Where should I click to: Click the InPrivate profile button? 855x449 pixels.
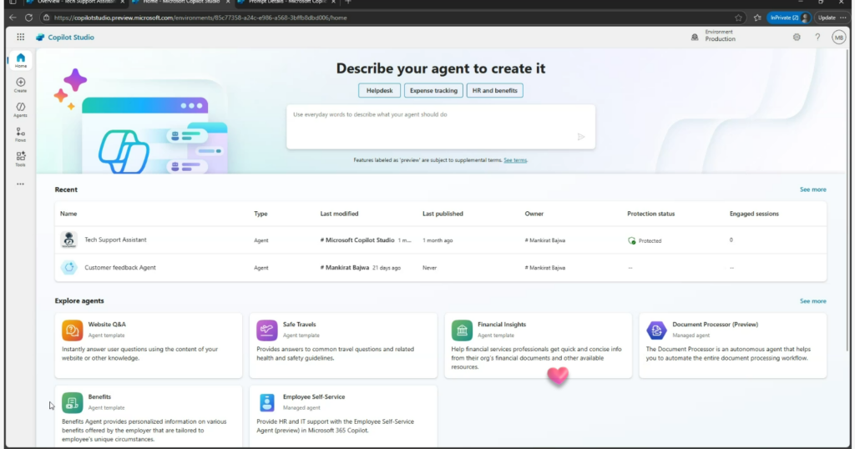pyautogui.click(x=789, y=18)
